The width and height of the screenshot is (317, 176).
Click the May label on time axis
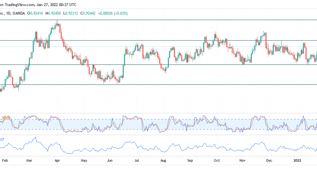84,161
